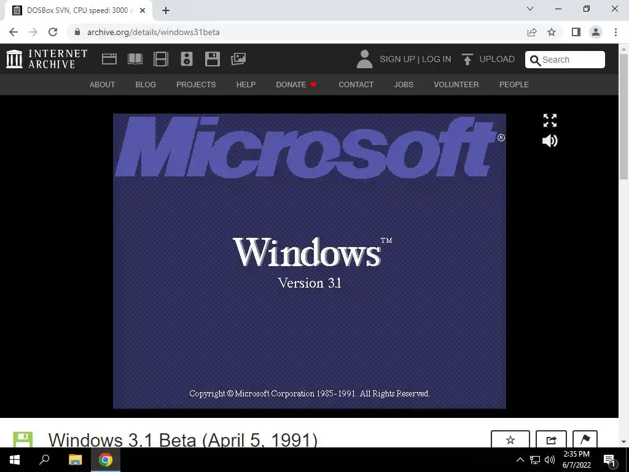Show hidden system tray icons
The width and height of the screenshot is (629, 472).
[520, 460]
